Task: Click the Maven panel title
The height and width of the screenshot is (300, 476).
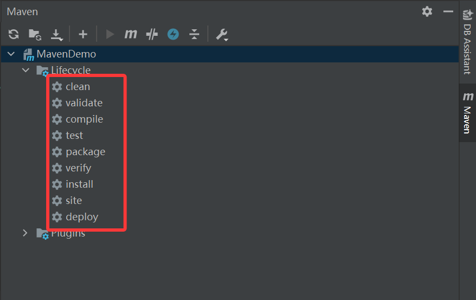Action: [22, 11]
